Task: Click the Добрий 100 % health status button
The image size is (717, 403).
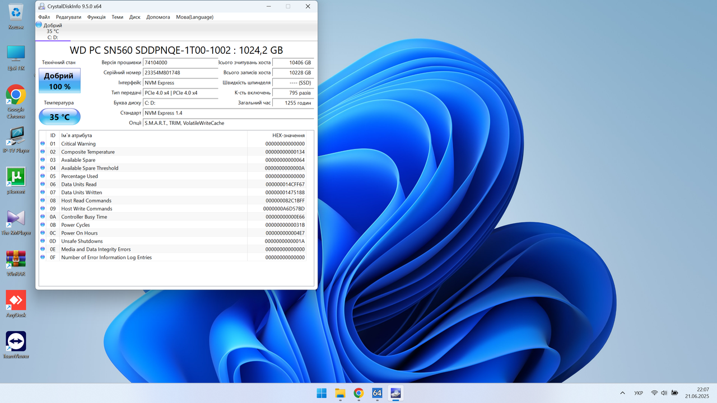Action: [59, 81]
